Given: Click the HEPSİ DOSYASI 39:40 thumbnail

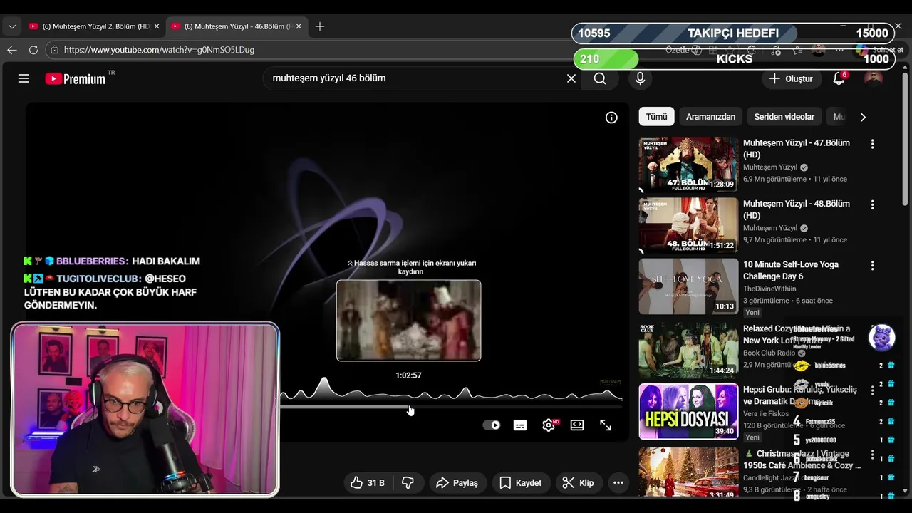Looking at the screenshot, I should pos(688,411).
